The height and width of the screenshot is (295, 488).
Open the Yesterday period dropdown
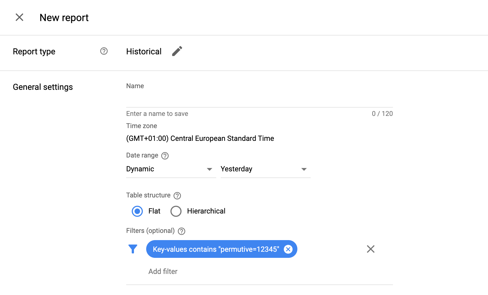[x=265, y=169]
